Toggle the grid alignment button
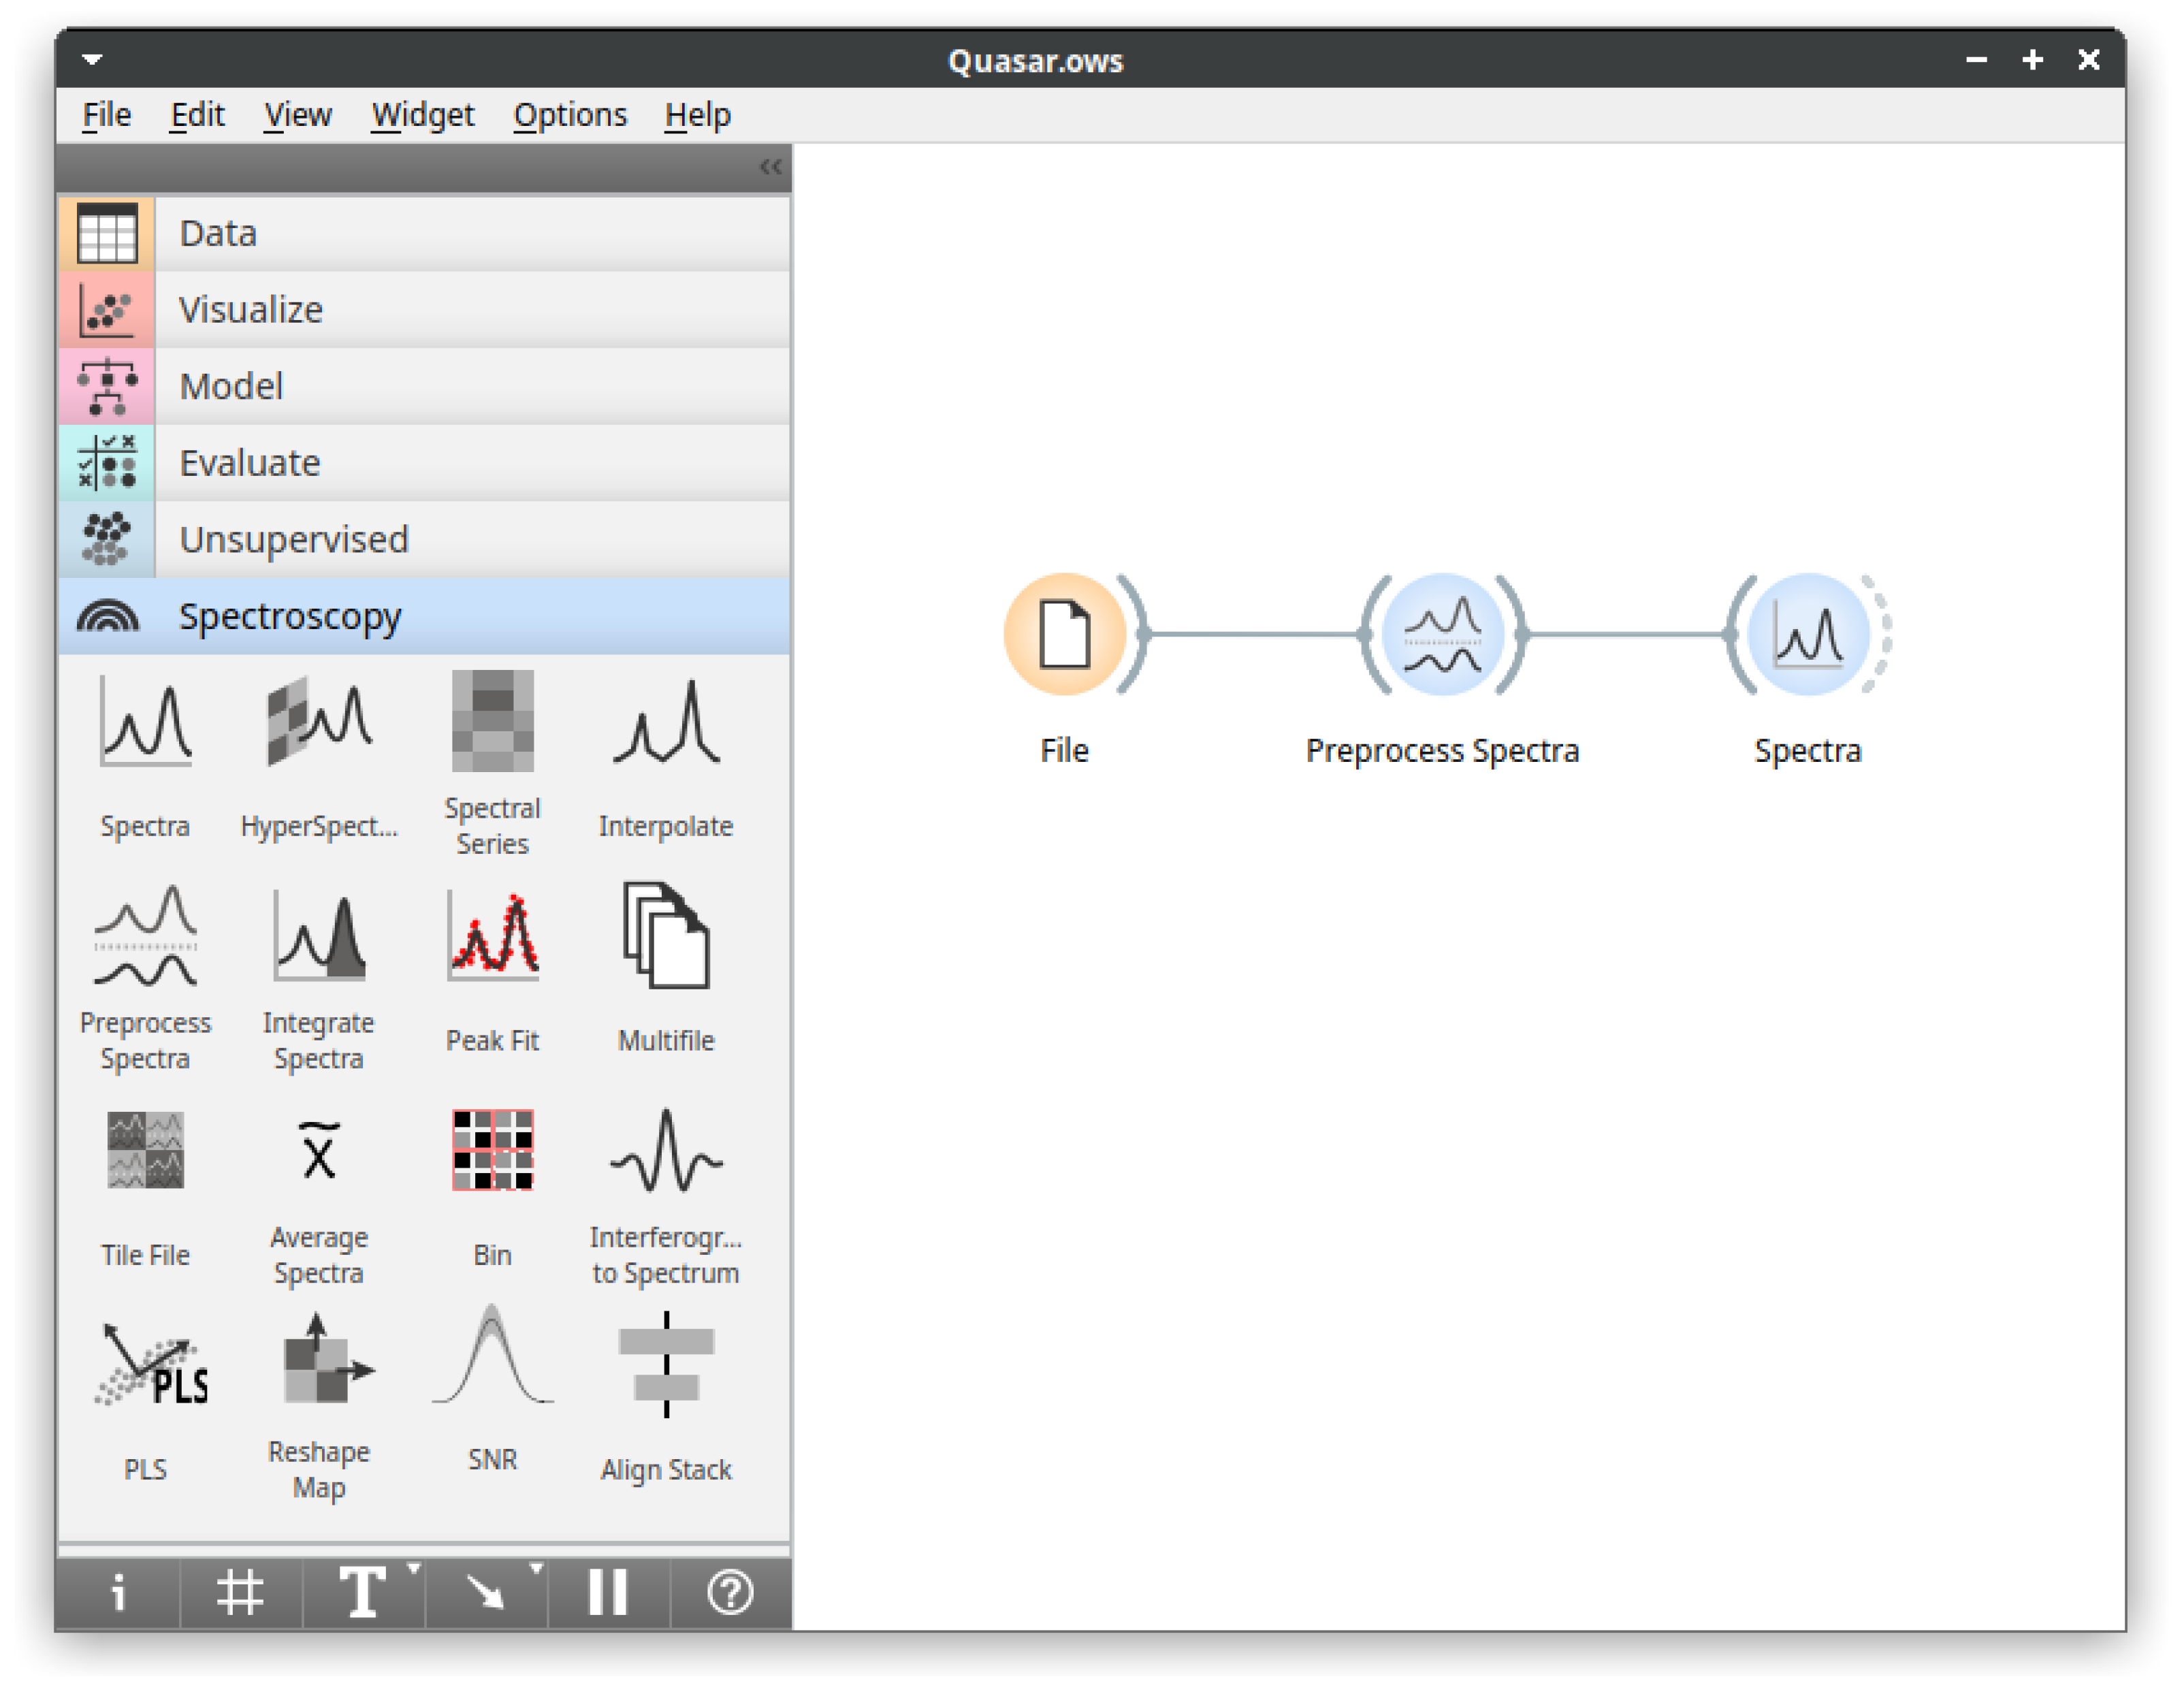The image size is (2184, 1694). (x=240, y=1591)
